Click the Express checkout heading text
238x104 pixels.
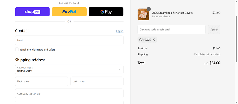[x=69, y=3]
